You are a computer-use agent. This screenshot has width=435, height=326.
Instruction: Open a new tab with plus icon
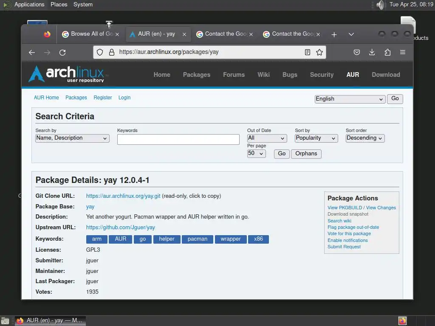coord(334,34)
